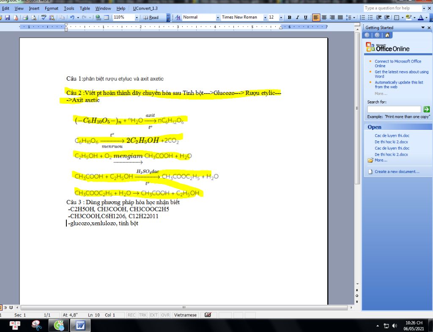Toggle Italic formatting
The image size is (433, 332).
click(297, 17)
